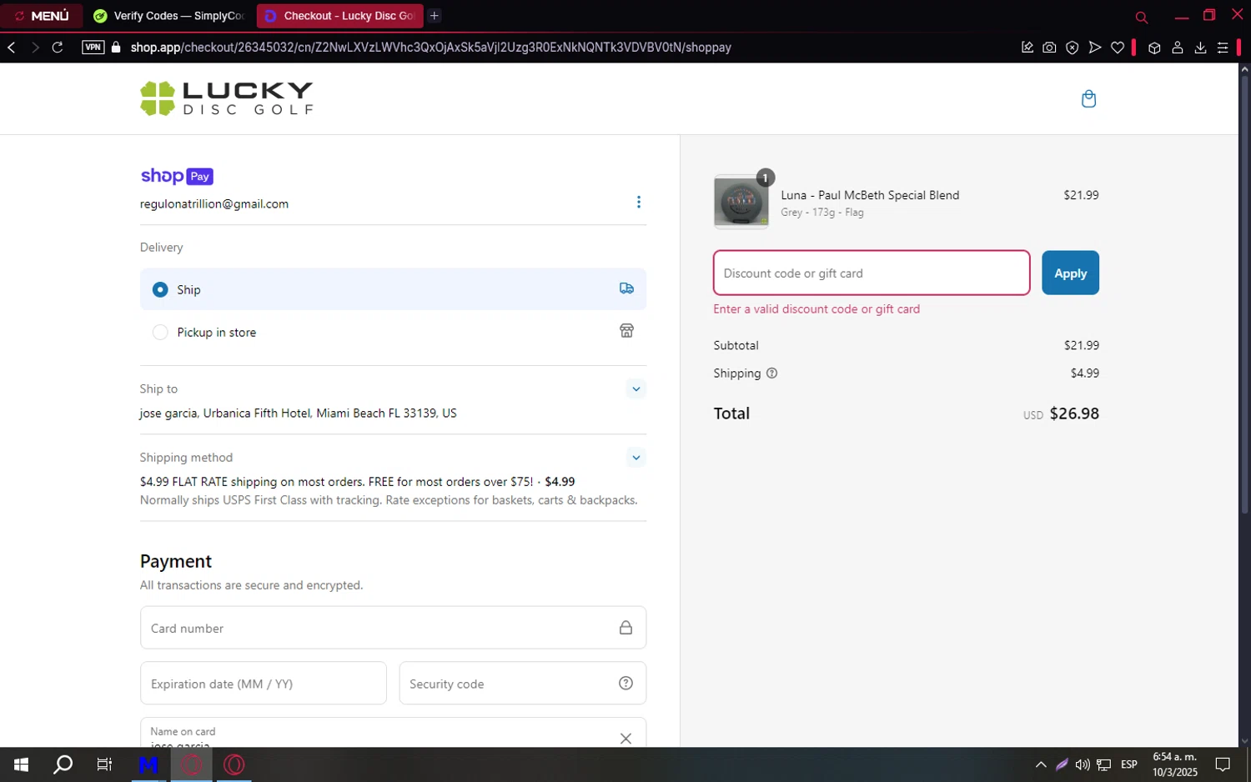Screen dimensions: 1251x782
Task: Open Windows taskbar search
Action: (63, 764)
